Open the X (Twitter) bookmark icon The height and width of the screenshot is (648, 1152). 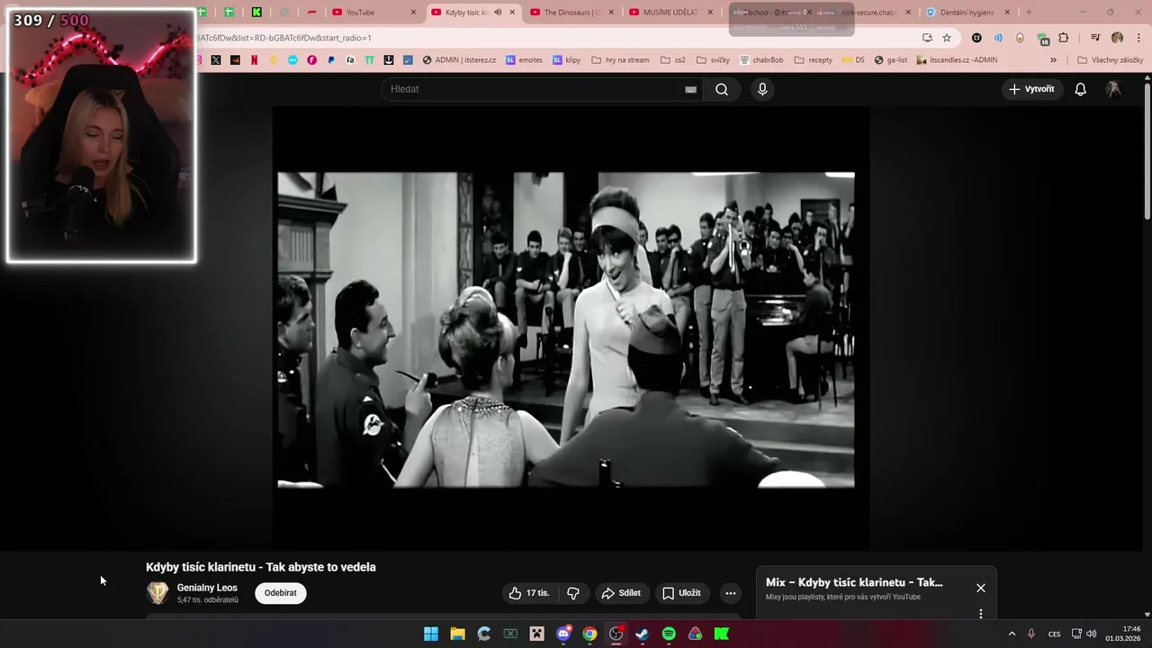216,60
